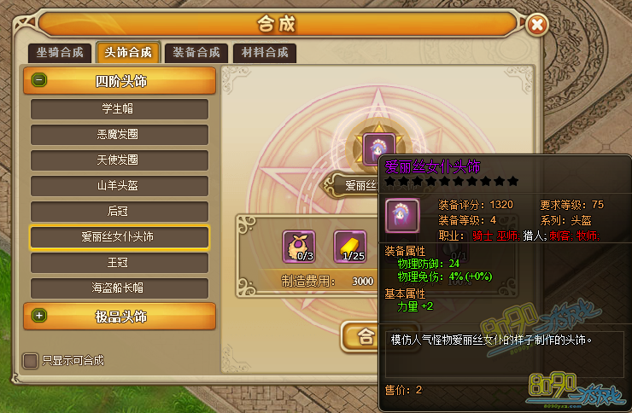This screenshot has height=413, width=632.
Task: Switch to the 装备合成 tab
Action: 196,52
